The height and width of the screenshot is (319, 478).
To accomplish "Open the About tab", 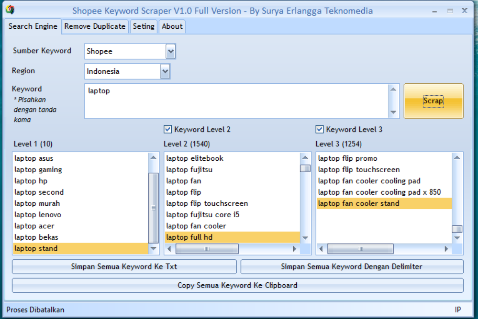I will click(172, 27).
